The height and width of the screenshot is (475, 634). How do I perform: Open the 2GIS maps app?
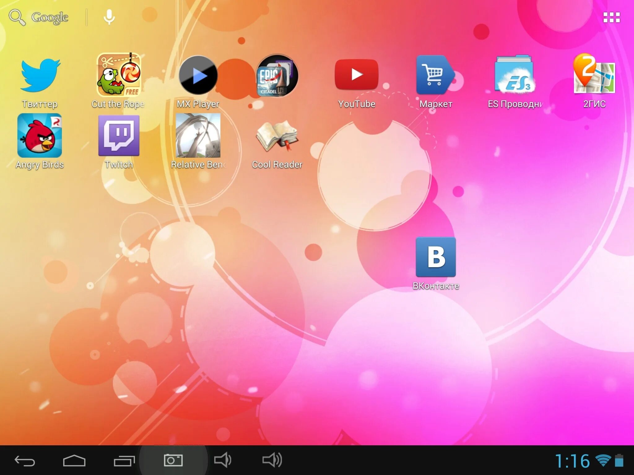coord(594,74)
